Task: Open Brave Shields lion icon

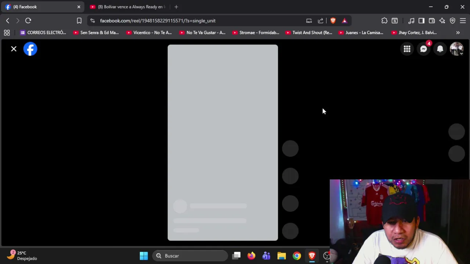Action: (x=333, y=21)
